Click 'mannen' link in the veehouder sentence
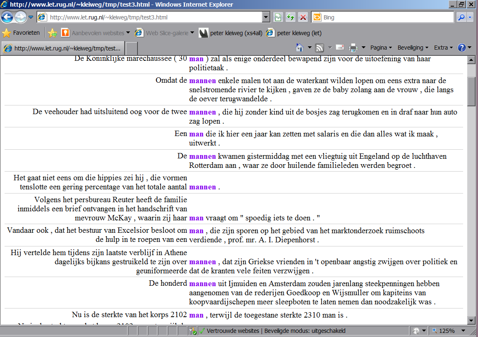Image resolution: width=478 pixels, height=337 pixels. [202, 112]
